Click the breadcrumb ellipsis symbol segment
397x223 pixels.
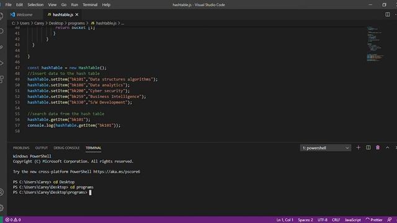coord(123,23)
